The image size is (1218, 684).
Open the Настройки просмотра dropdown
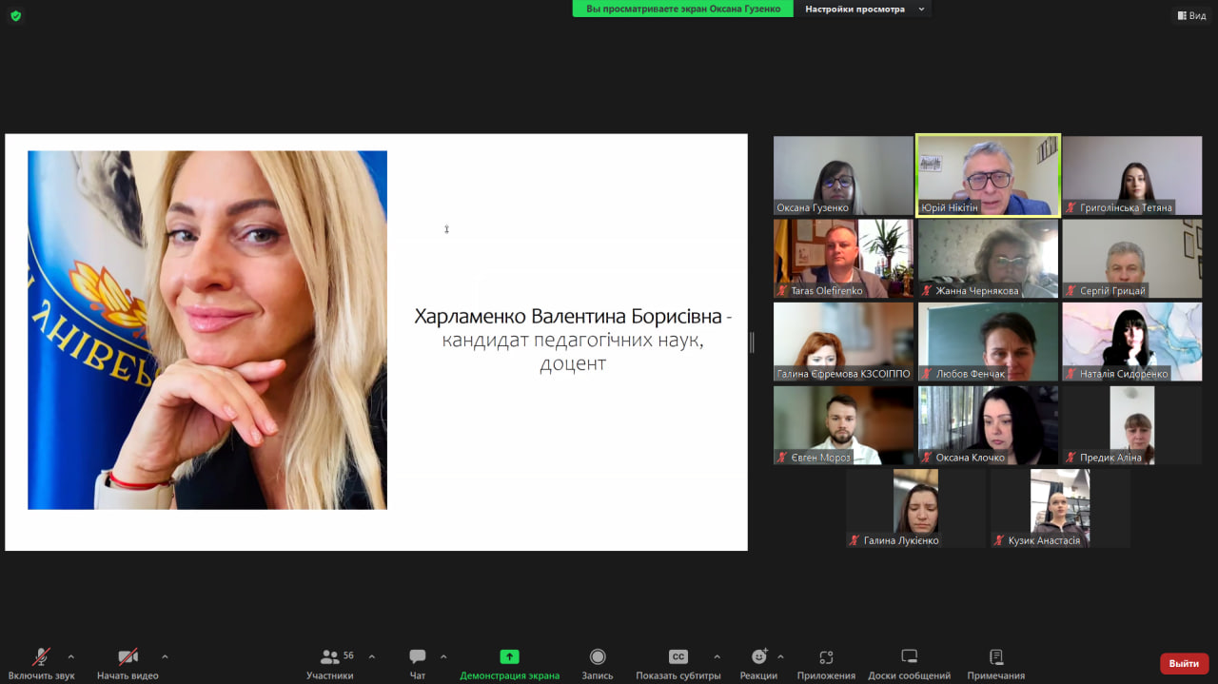pos(864,9)
